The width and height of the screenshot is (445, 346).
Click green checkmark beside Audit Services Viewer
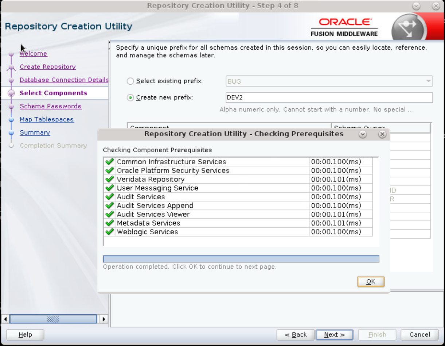109,214
